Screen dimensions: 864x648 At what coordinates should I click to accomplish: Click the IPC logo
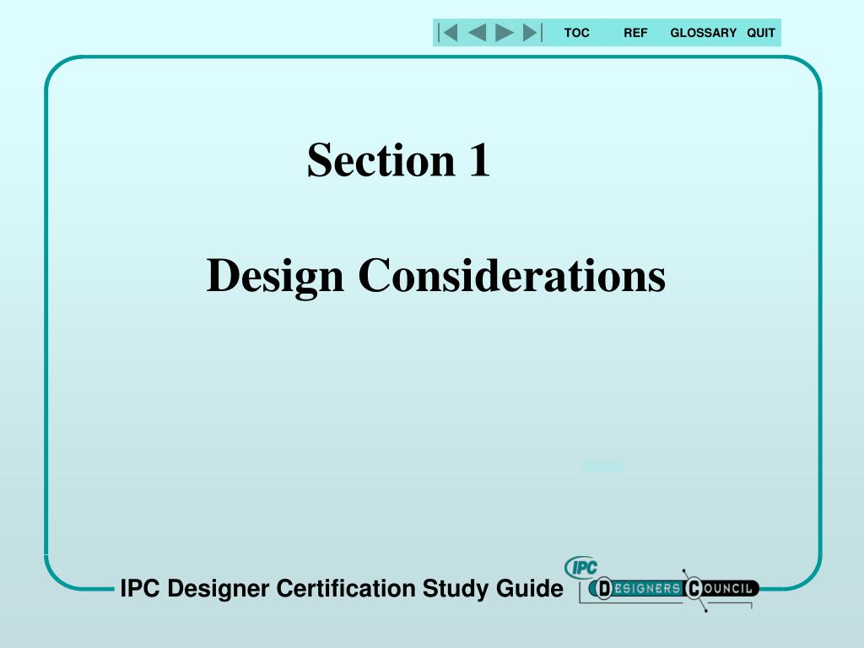[580, 567]
